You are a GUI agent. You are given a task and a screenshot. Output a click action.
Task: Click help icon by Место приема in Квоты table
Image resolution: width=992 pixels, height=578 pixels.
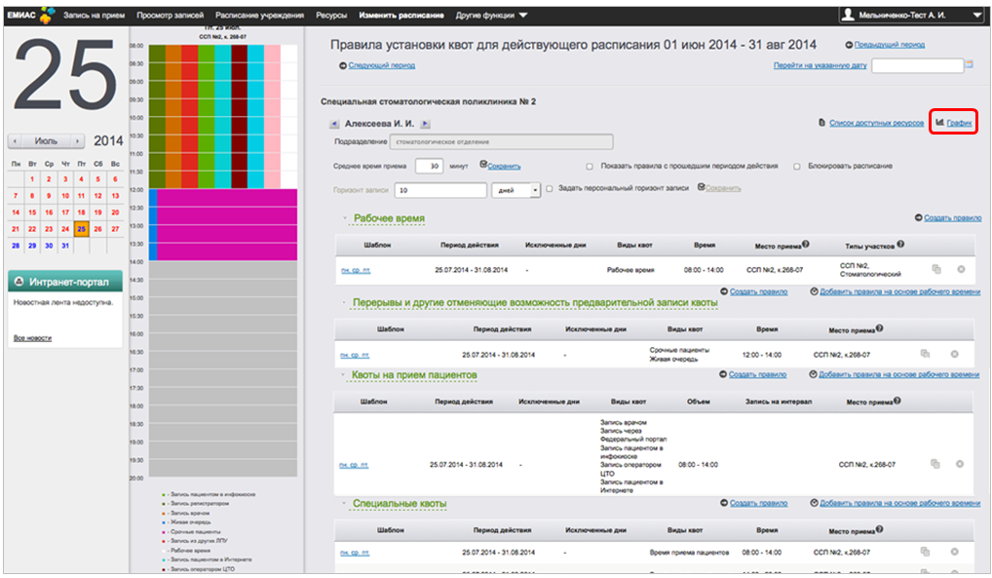(897, 400)
